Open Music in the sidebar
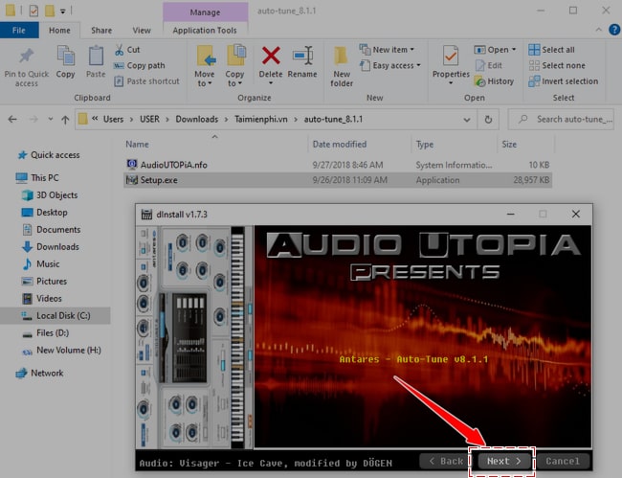 (x=41, y=264)
